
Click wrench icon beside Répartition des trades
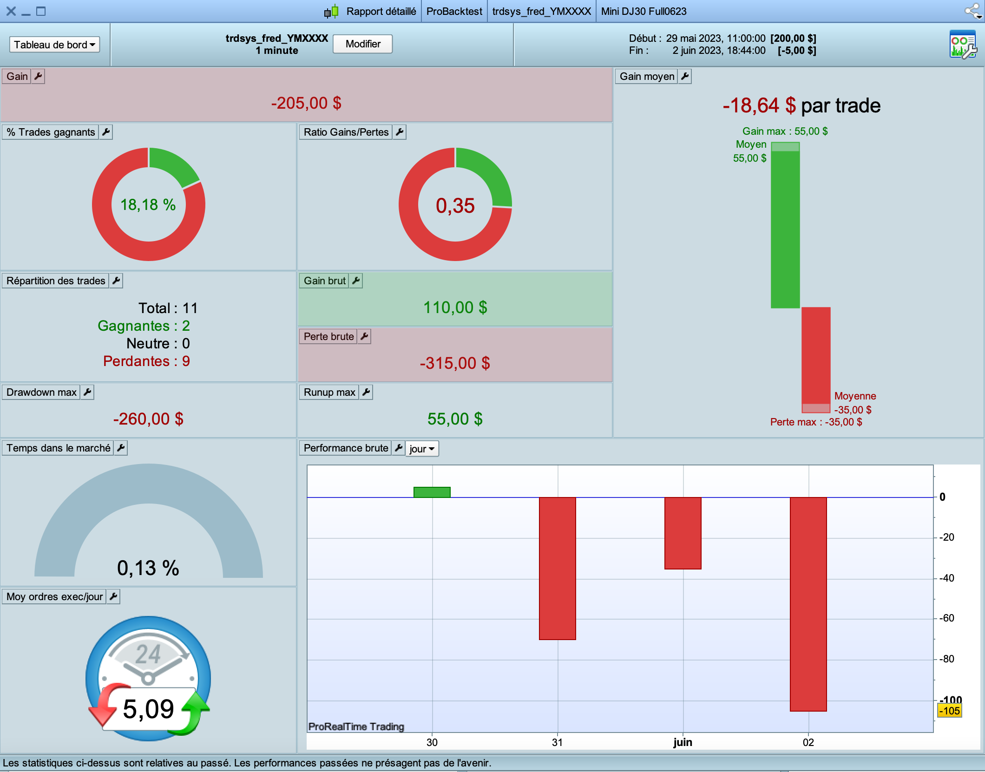[x=116, y=281]
